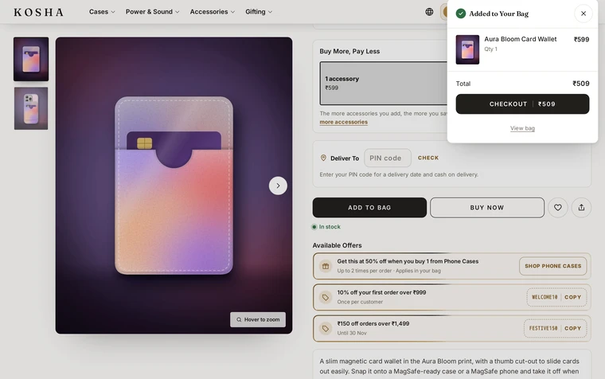
Task: Click the KOSHA logo
Action: [38, 13]
